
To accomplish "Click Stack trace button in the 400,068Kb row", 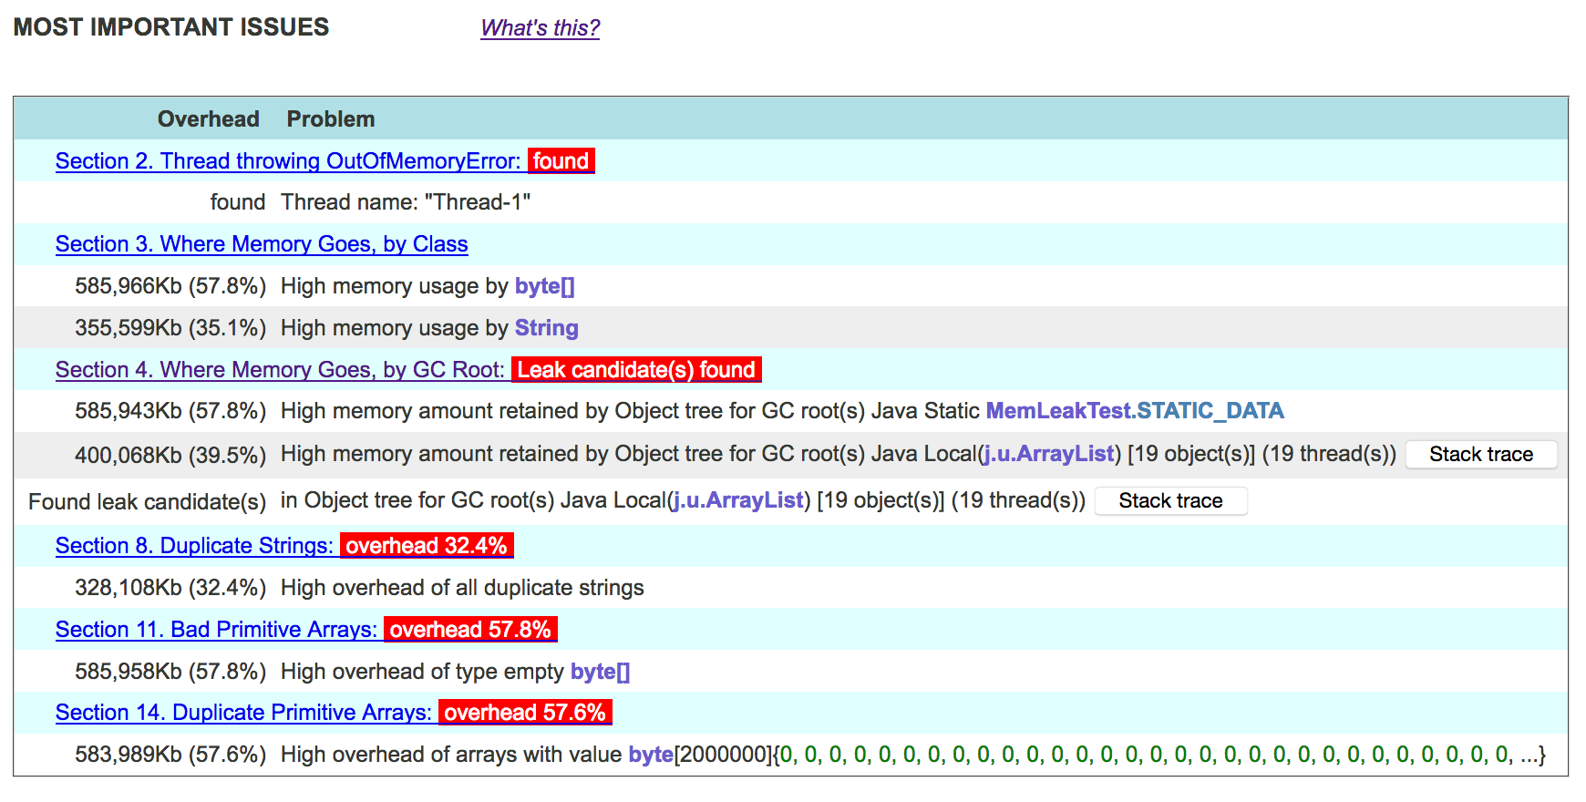I will 1480,455.
